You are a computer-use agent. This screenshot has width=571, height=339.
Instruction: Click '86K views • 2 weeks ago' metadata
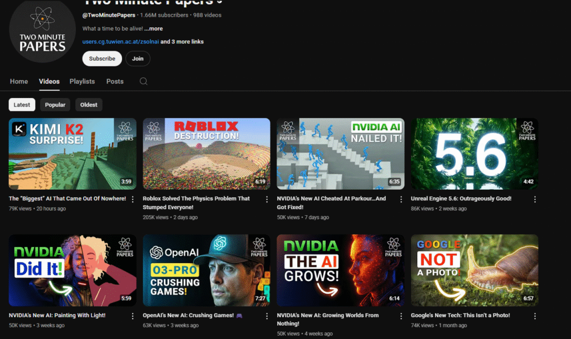tap(438, 209)
